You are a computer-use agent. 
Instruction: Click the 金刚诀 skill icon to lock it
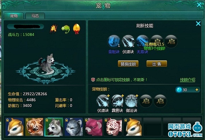tap(114, 41)
